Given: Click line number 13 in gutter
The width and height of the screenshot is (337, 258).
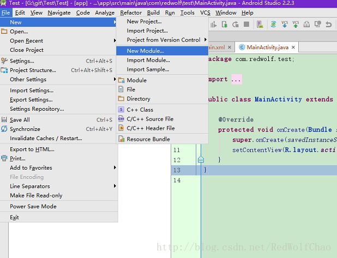Looking at the screenshot, I should (177, 170).
